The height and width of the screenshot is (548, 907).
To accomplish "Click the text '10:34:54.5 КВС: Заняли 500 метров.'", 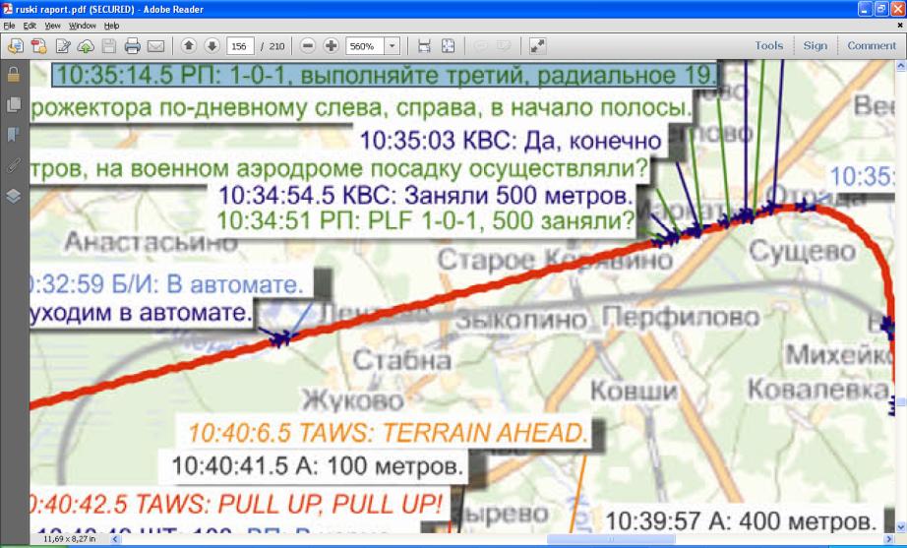I will [x=426, y=196].
